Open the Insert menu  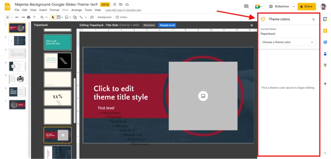tap(43, 10)
